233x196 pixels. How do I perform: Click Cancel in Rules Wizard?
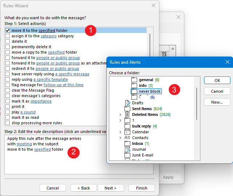click(53, 188)
